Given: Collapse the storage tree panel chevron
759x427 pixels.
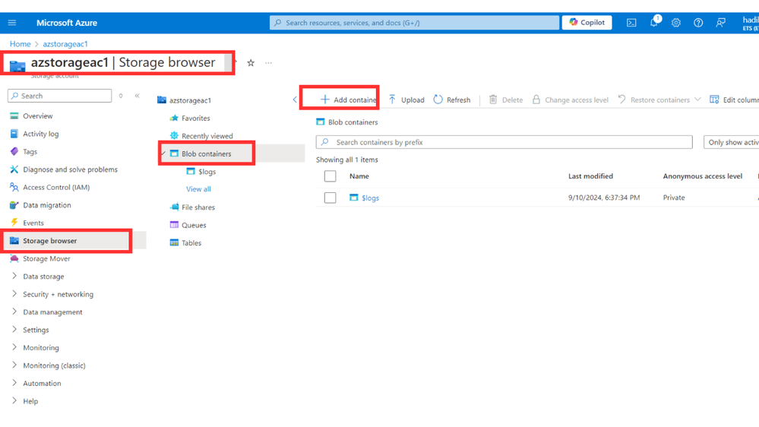Looking at the screenshot, I should tap(295, 100).
